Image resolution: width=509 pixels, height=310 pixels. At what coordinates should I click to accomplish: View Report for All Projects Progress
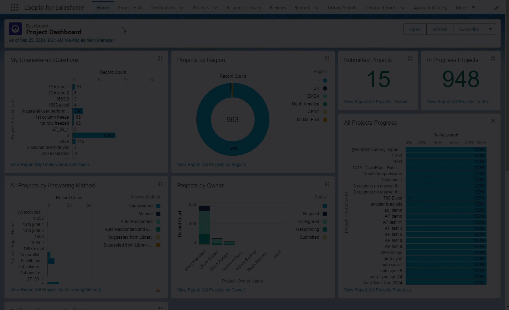(x=377, y=290)
